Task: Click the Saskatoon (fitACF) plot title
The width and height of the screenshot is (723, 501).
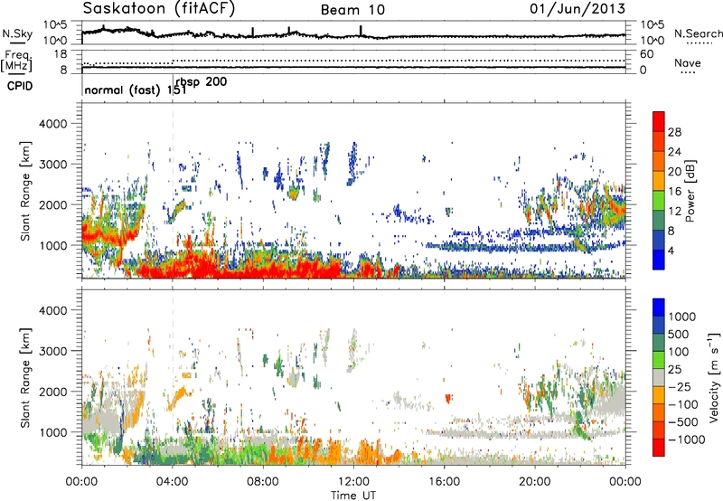Action: point(159,9)
